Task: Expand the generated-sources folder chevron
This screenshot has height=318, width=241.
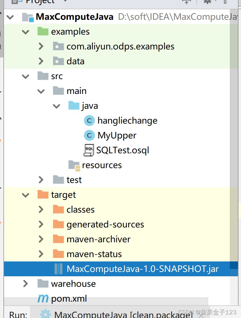Action: pyautogui.click(x=41, y=224)
